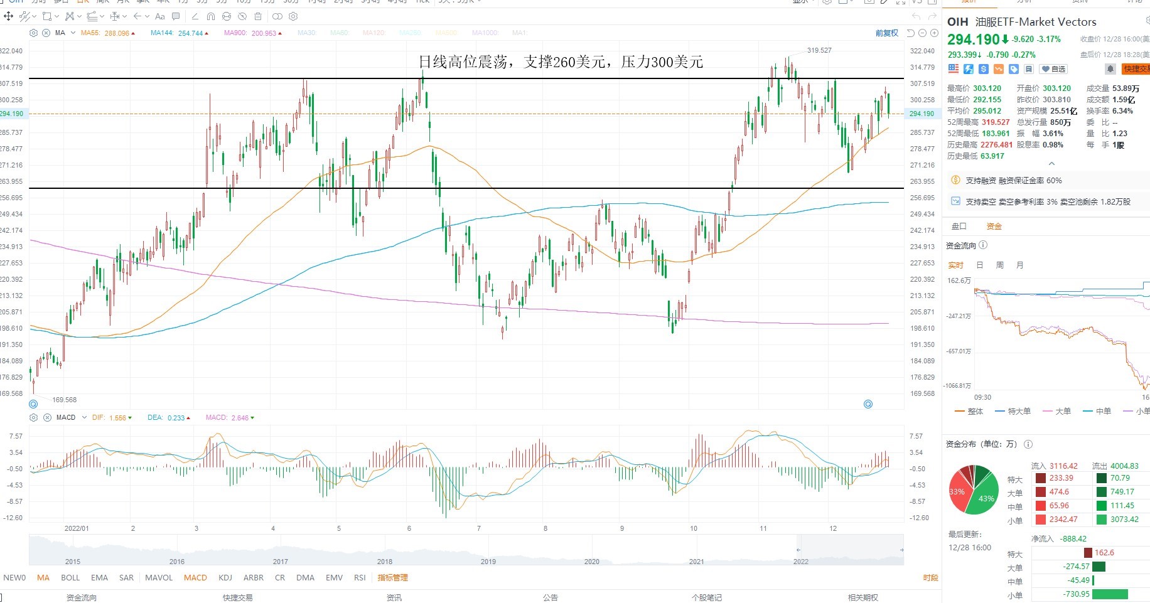Image resolution: width=1150 pixels, height=603 pixels.
Task: Show info about 资金分布
Action: (x=1028, y=444)
